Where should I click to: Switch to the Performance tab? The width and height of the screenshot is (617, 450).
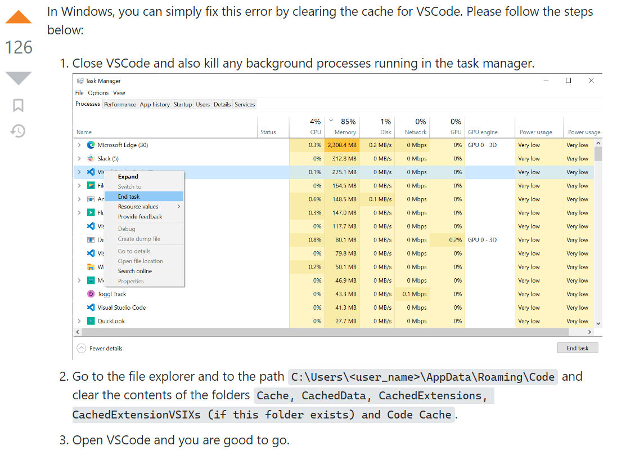point(120,104)
